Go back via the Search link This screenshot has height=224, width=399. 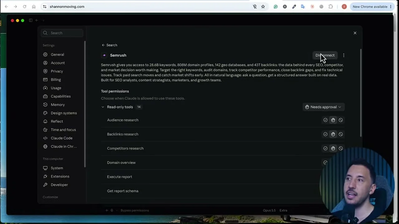coord(109,45)
